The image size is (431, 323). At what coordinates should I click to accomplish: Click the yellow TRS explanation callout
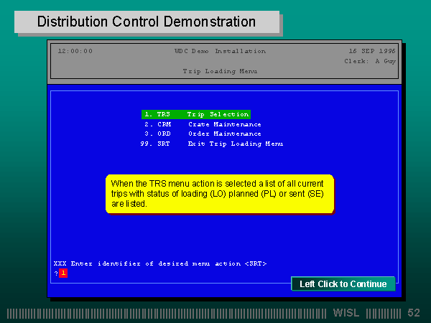[220, 194]
